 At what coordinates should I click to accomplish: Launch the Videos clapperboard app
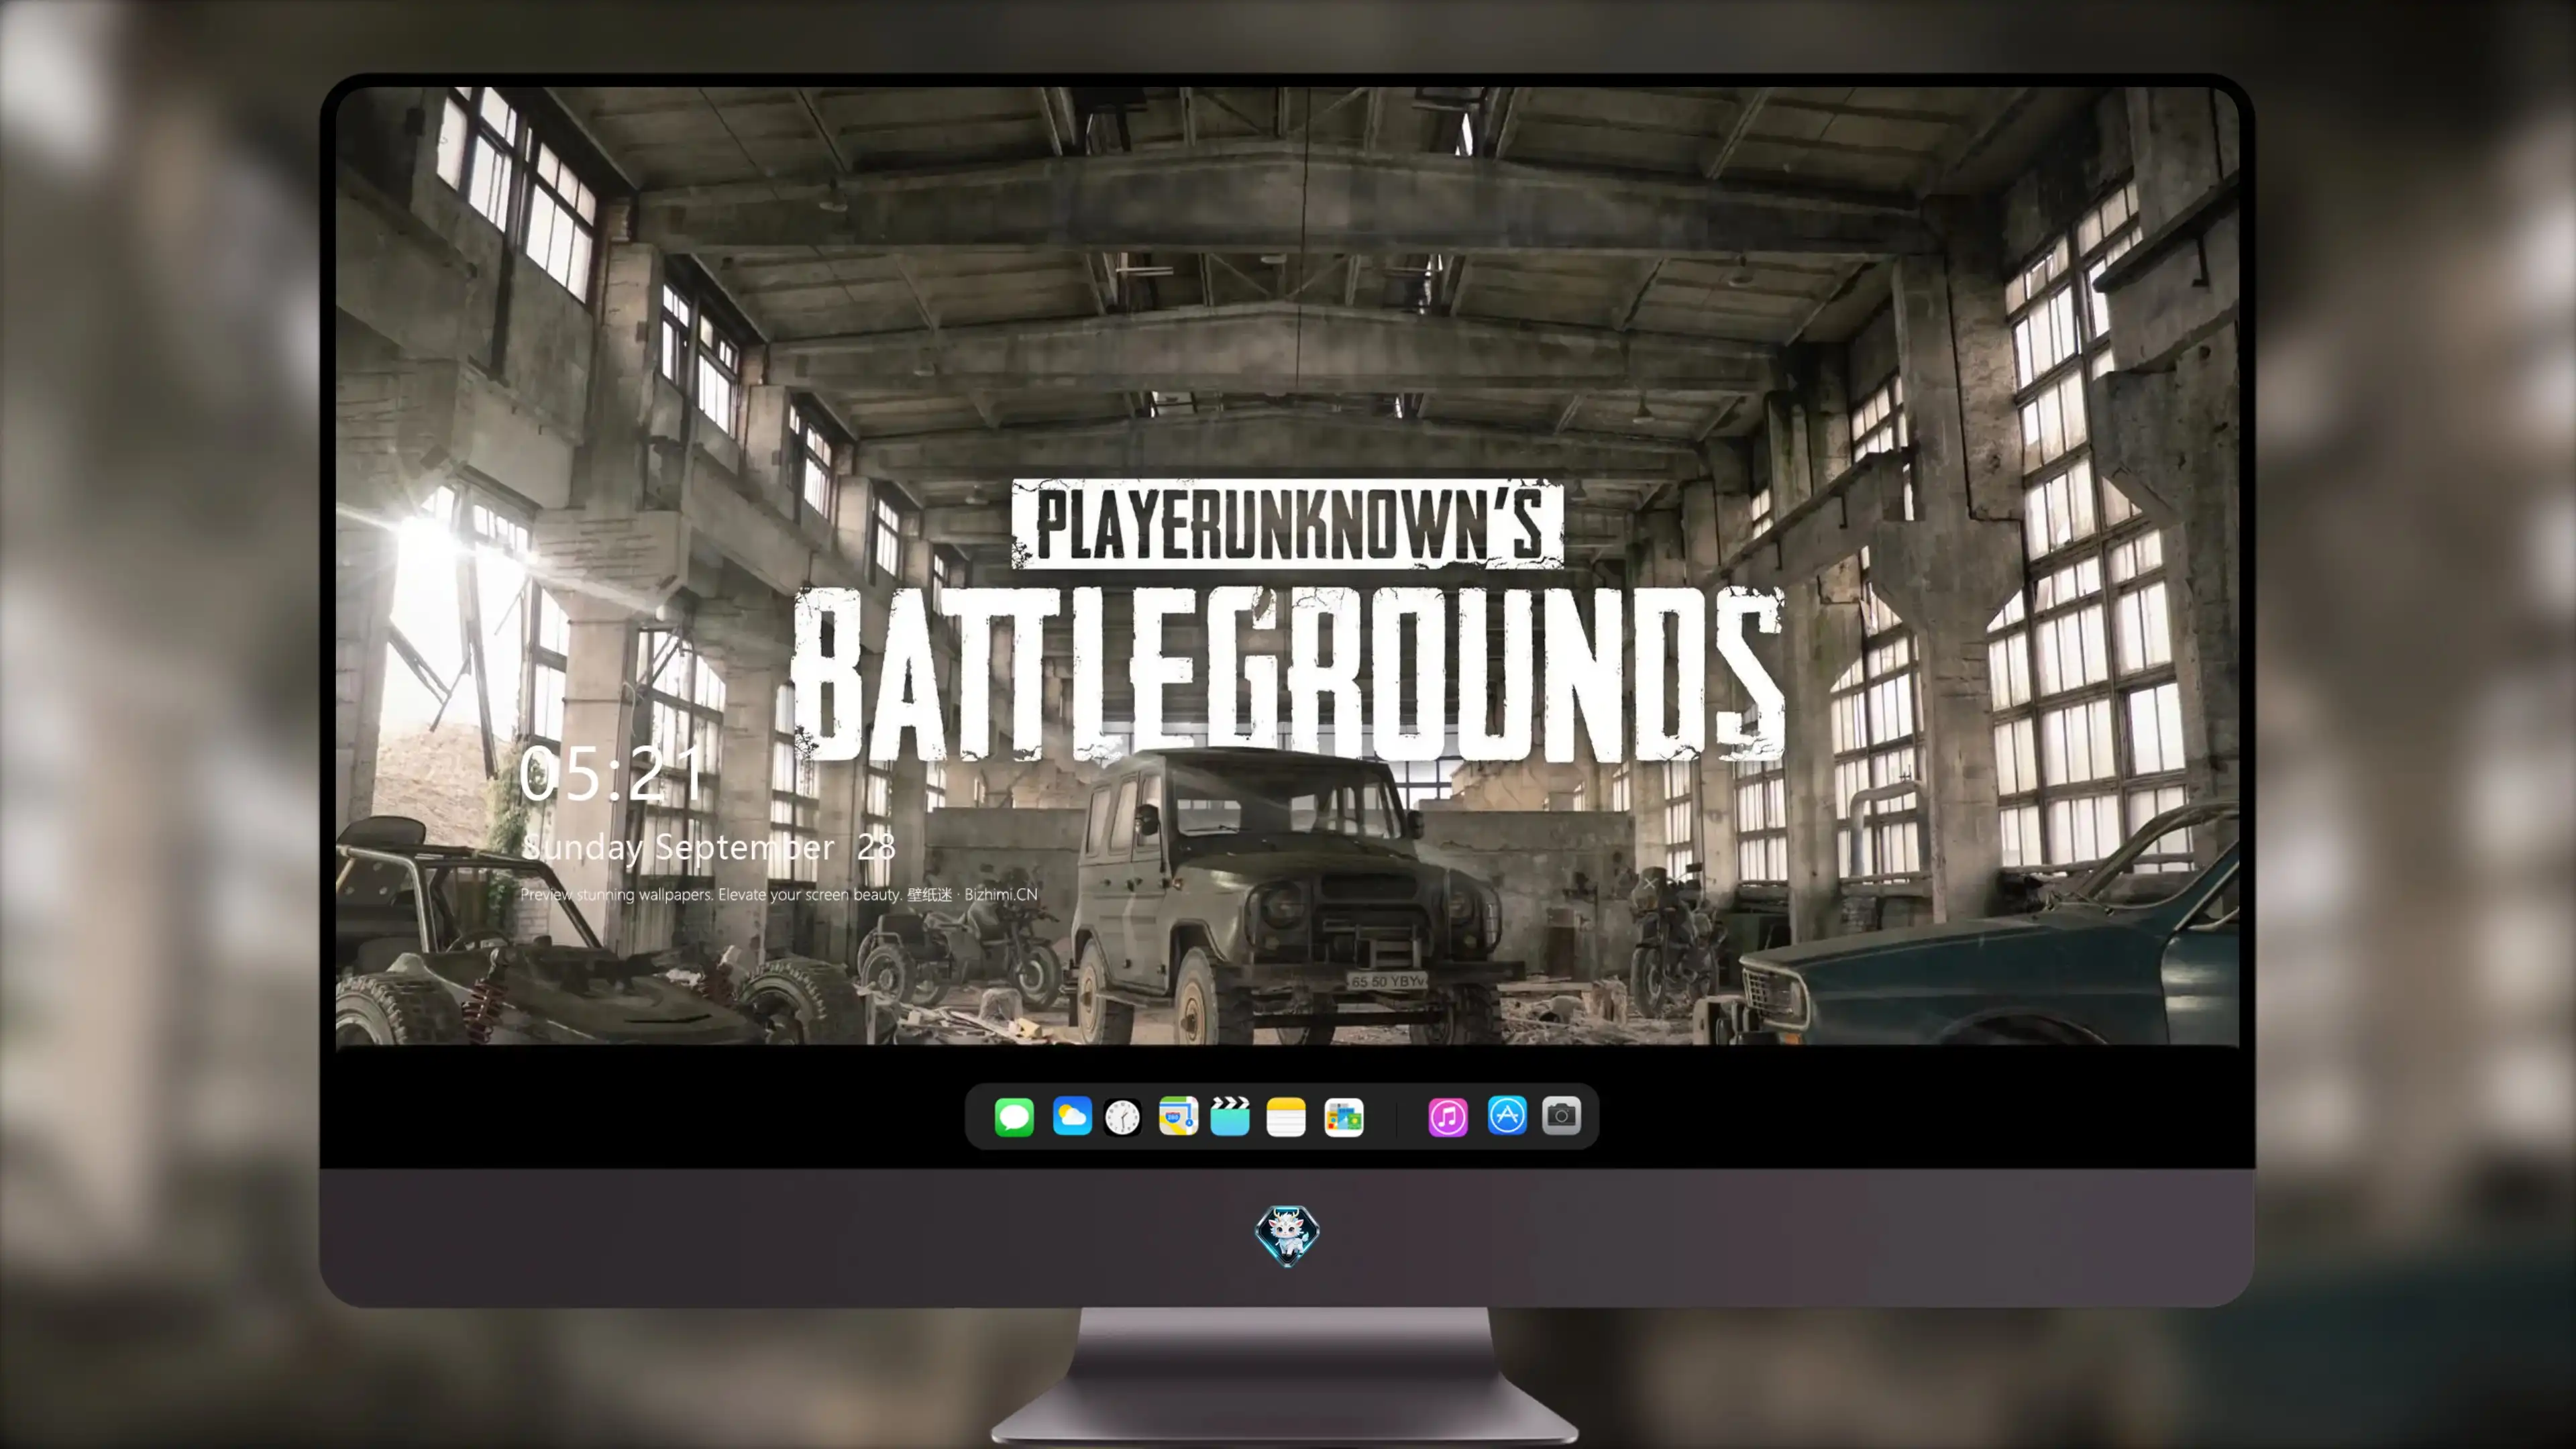1230,1116
